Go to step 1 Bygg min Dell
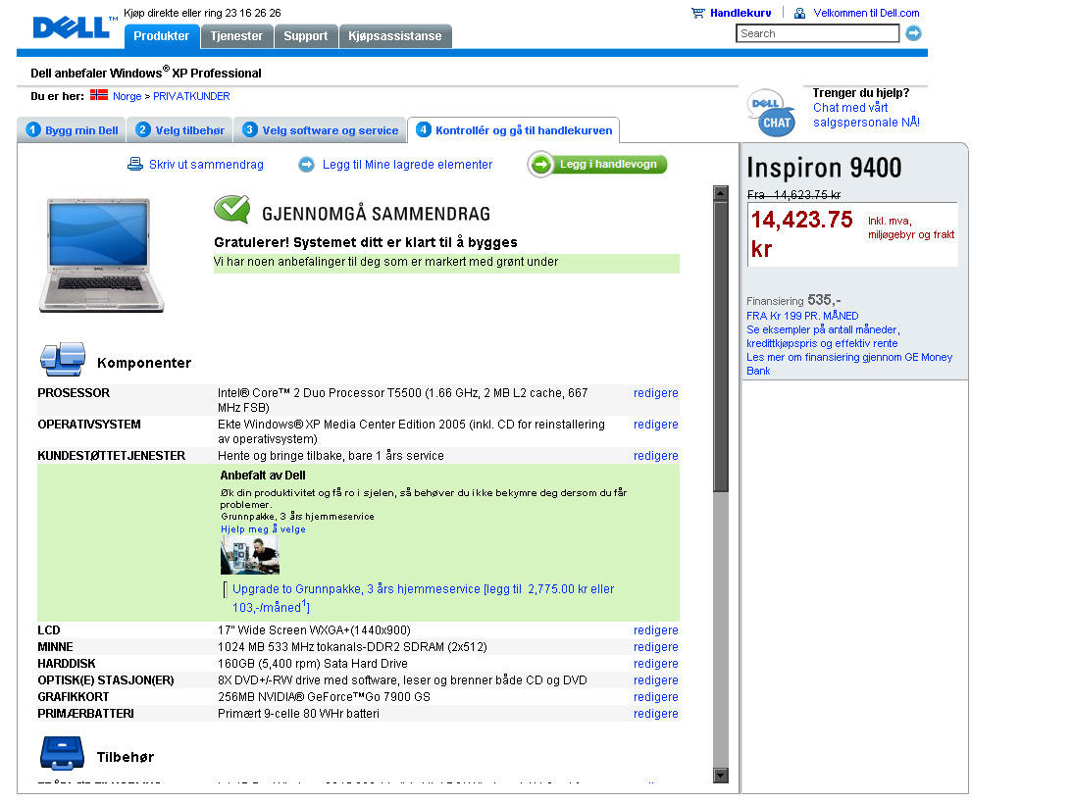 (72, 129)
